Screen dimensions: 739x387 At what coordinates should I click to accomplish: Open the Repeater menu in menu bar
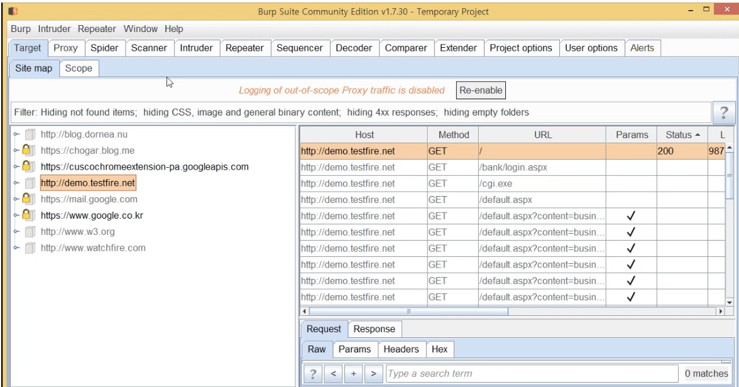click(97, 29)
